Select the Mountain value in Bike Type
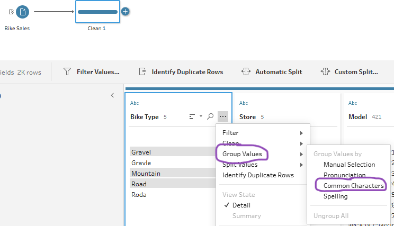The width and height of the screenshot is (394, 226). (x=146, y=173)
